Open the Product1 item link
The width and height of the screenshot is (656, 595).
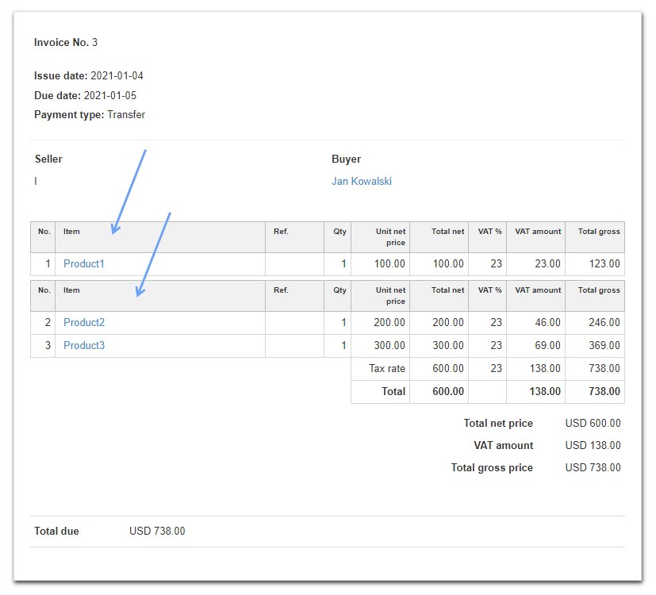pyautogui.click(x=83, y=263)
